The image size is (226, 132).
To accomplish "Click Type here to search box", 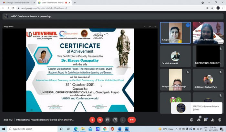I will coord(32,129).
